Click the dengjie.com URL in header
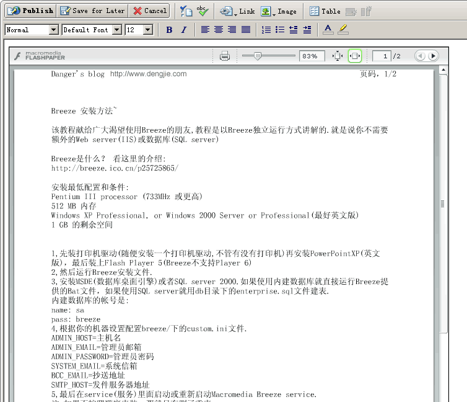The height and width of the screenshot is (402, 467). (148, 74)
